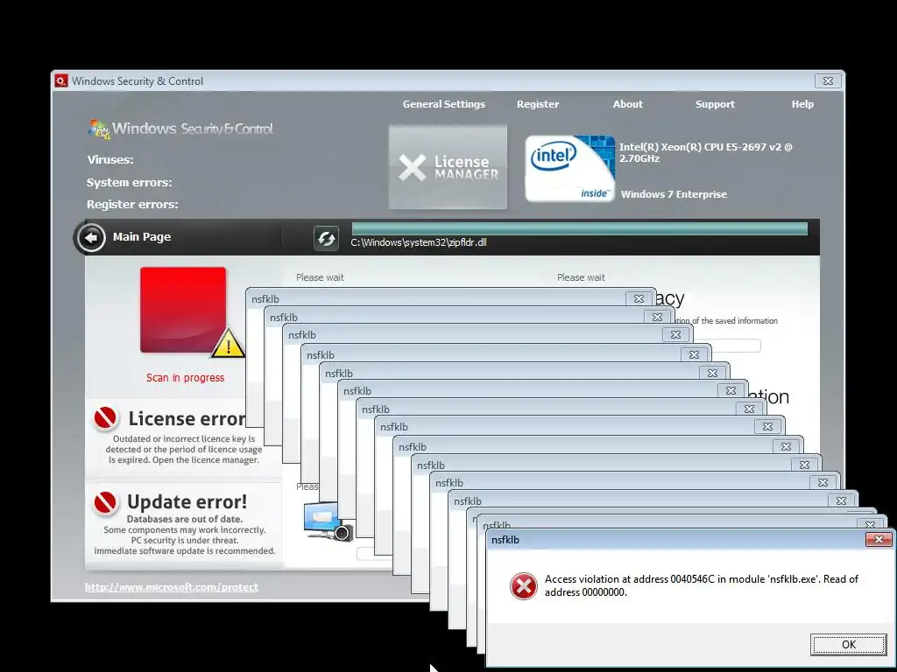Viewport: 897px width, 672px height.
Task: Click the zipfldr.dll scan path text
Action: point(419,242)
